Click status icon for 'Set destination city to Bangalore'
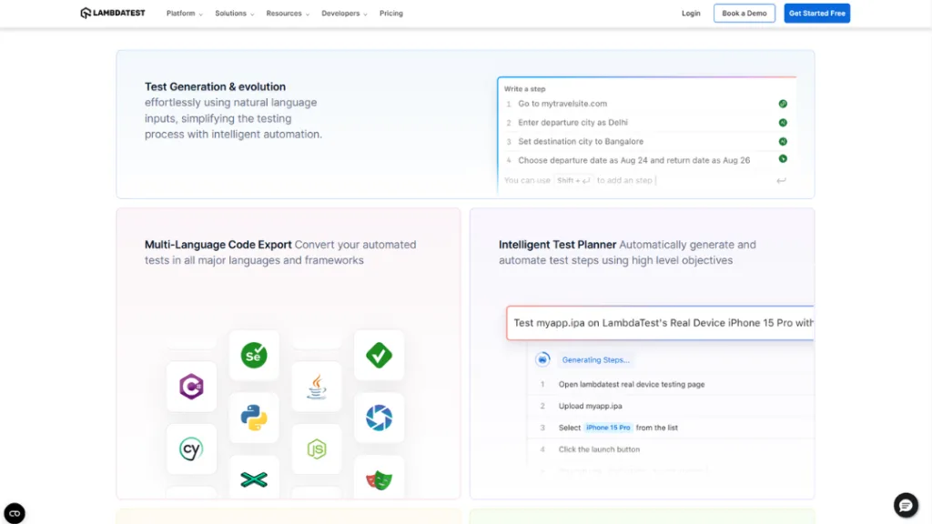Screen dimensions: 932x524 point(783,141)
